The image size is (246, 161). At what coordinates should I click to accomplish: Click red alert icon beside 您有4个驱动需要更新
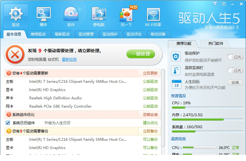(x=9, y=73)
